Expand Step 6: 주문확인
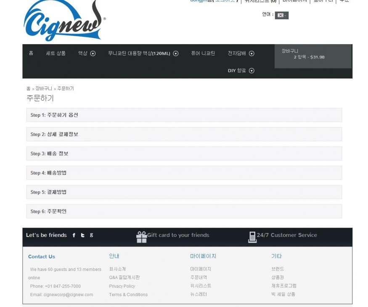368x307 pixels. pyautogui.click(x=184, y=211)
